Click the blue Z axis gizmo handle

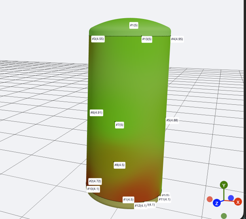point(216,203)
